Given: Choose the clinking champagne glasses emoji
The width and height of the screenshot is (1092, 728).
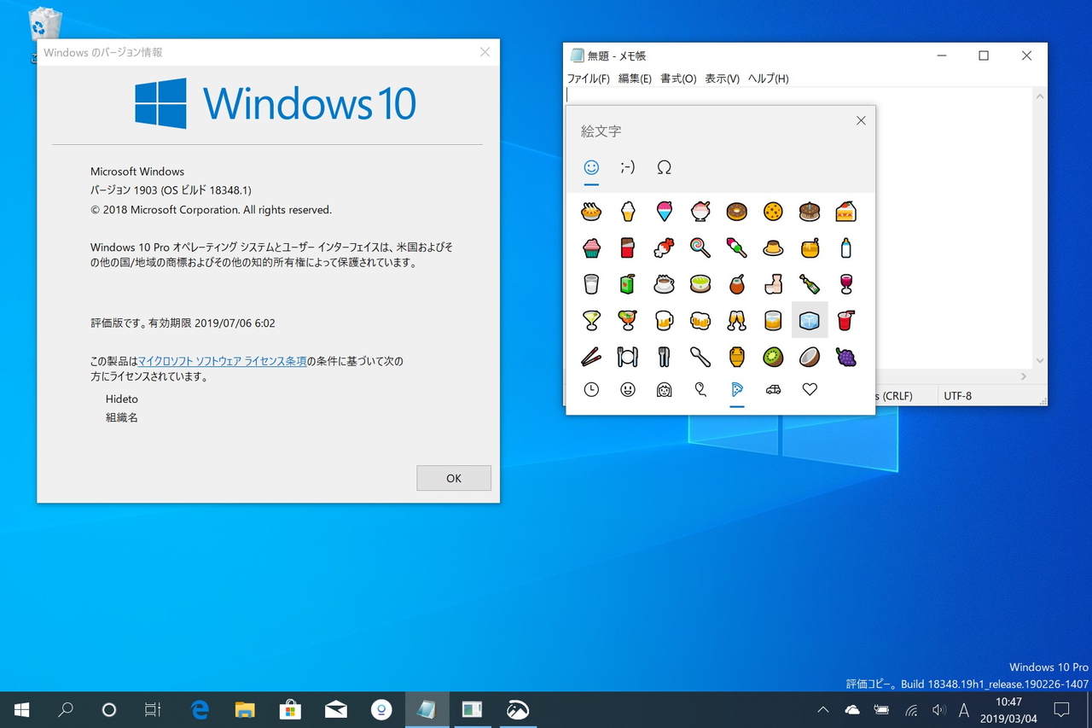Looking at the screenshot, I should point(736,320).
